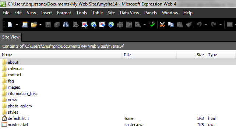The height and width of the screenshot is (136, 236).
Task: Click the Expression Web app icon in title bar
Action: coord(3,4)
